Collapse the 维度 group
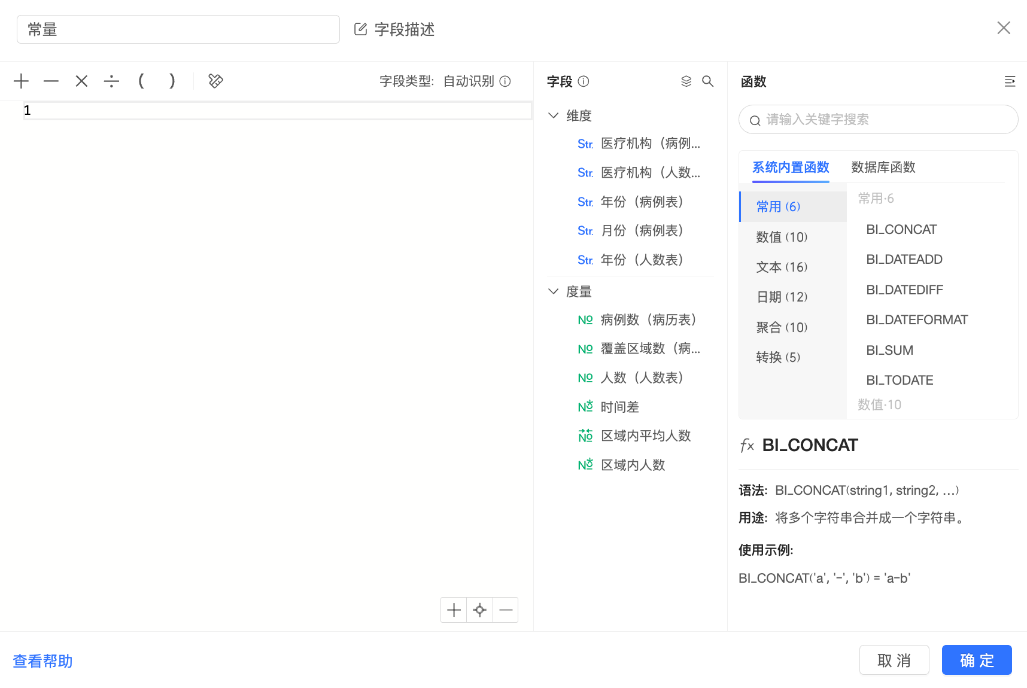Image resolution: width=1027 pixels, height=688 pixels. [x=554, y=115]
